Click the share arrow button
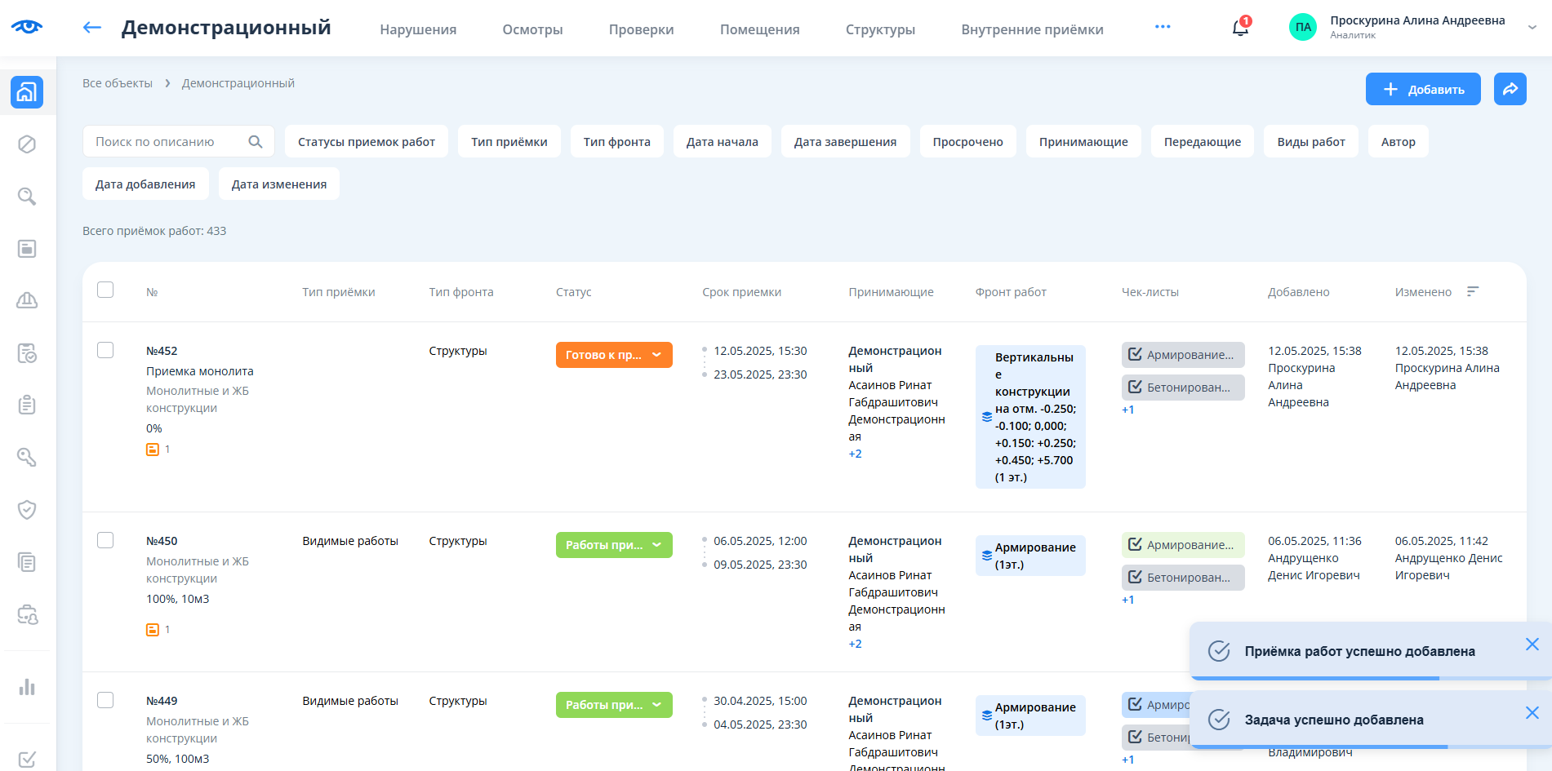The image size is (1552, 771). tap(1510, 90)
